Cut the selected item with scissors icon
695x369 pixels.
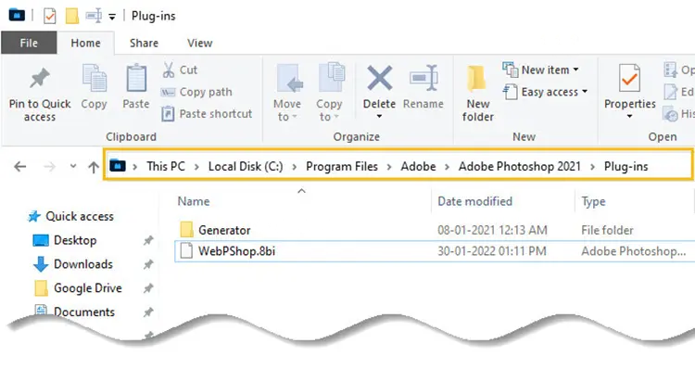[169, 70]
